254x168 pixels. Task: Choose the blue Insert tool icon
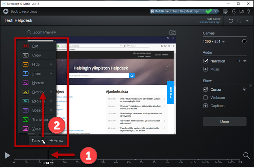click(x=25, y=73)
